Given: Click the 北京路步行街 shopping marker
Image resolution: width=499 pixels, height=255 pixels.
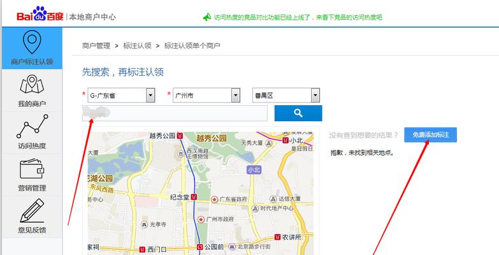Looking at the screenshot, I should click(x=233, y=247).
